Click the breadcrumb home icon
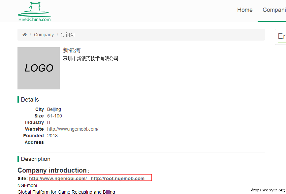This screenshot has height=194, width=286. 24,35
